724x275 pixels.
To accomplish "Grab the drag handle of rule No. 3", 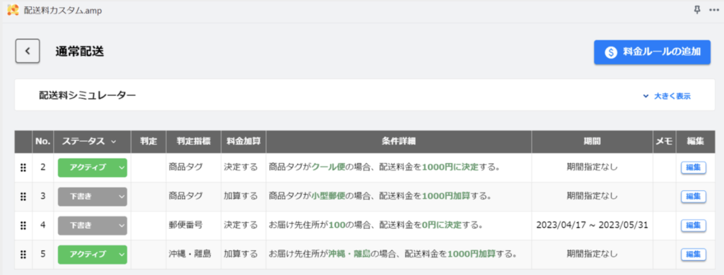I will tap(23, 196).
